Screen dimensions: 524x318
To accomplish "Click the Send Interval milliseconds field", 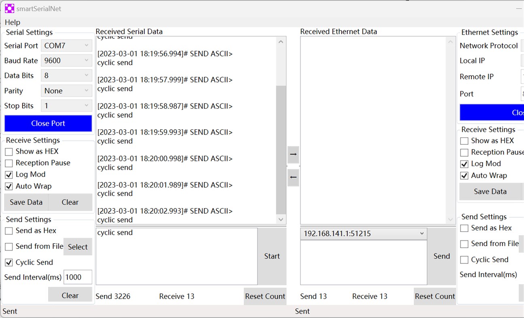I will (78, 277).
